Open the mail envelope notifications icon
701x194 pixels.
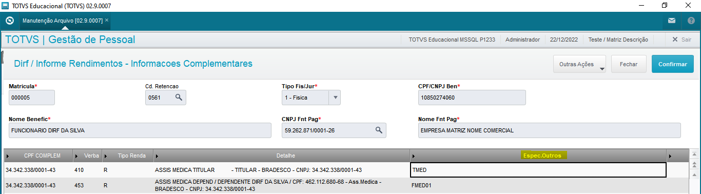pos(671,21)
